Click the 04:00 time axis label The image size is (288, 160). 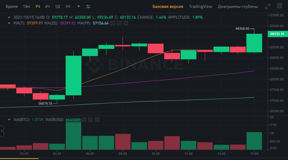tap(57, 154)
